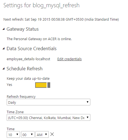This screenshot has height=140, width=128.
Task: Open the hour dropdown showing 10
Action: [x=13, y=134]
